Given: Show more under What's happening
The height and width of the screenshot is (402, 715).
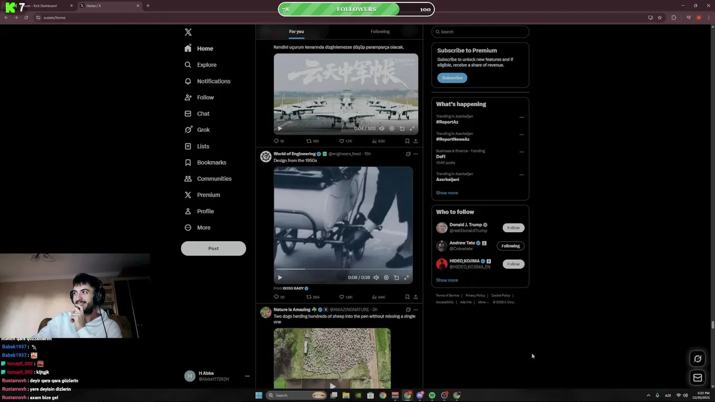Looking at the screenshot, I should click(x=447, y=193).
